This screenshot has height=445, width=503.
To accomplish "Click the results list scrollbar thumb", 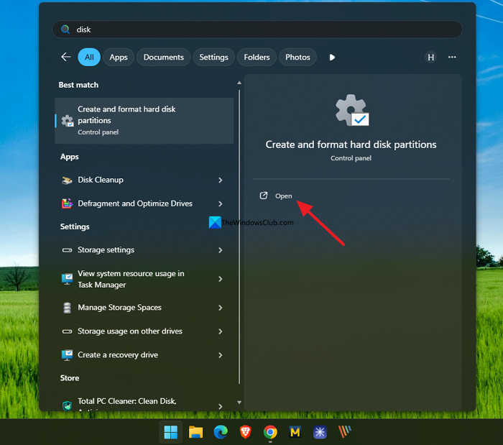I will tap(239, 237).
